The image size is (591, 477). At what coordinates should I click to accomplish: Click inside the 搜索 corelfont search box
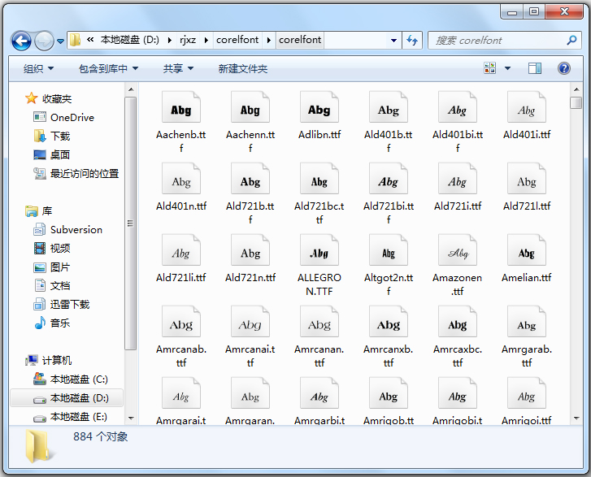[x=496, y=40]
